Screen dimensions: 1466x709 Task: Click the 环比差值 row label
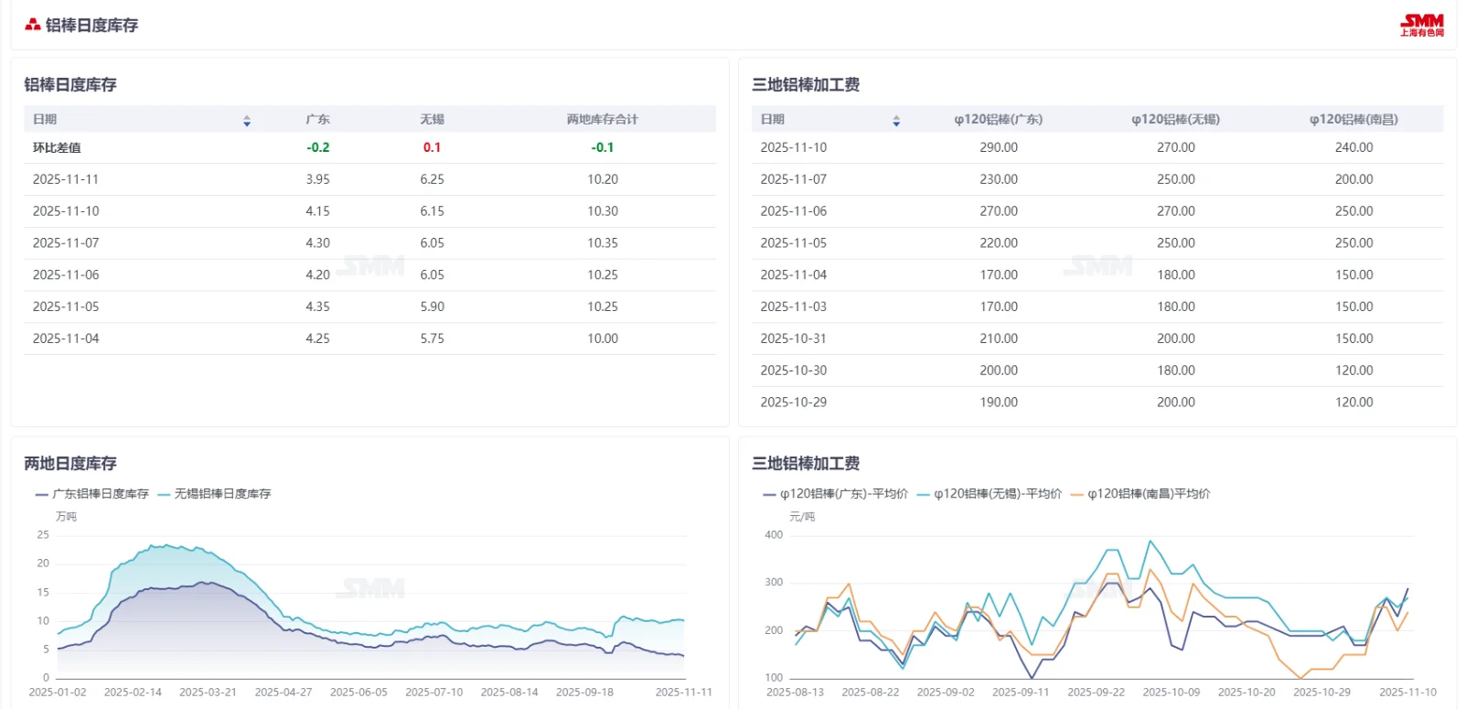[x=57, y=148]
